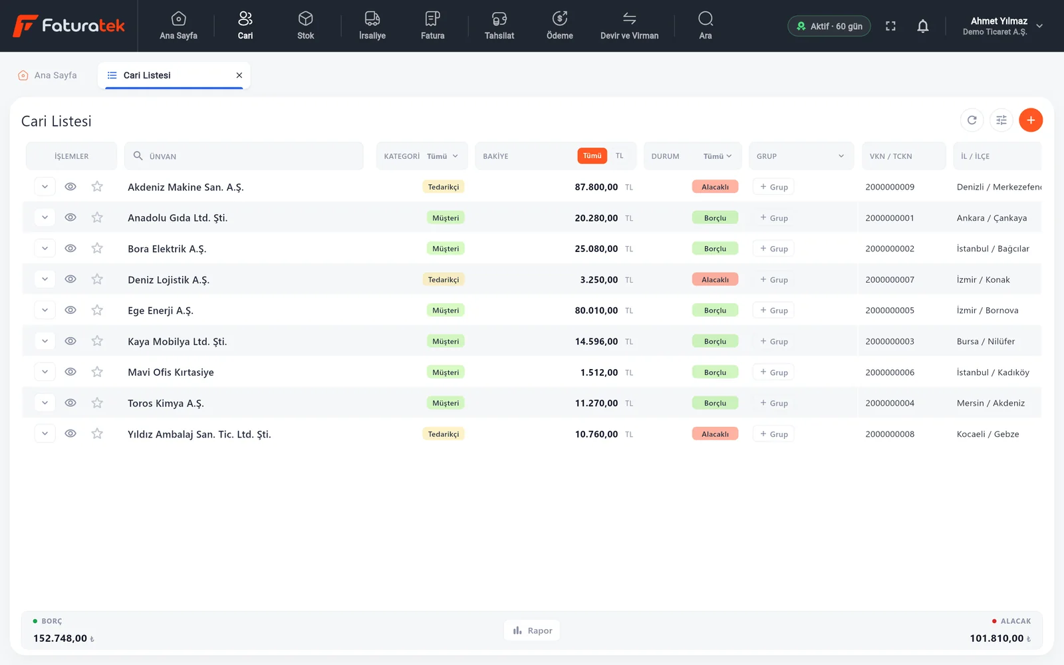The image size is (1064, 665).
Task: Go to İrsaliye section
Action: tap(372, 26)
